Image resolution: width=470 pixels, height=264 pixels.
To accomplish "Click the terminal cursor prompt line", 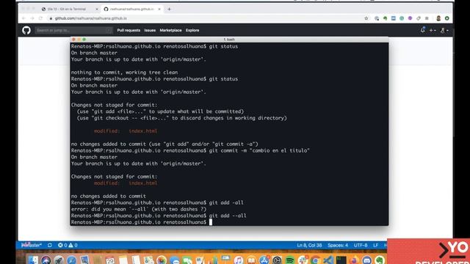I will tap(142, 222).
